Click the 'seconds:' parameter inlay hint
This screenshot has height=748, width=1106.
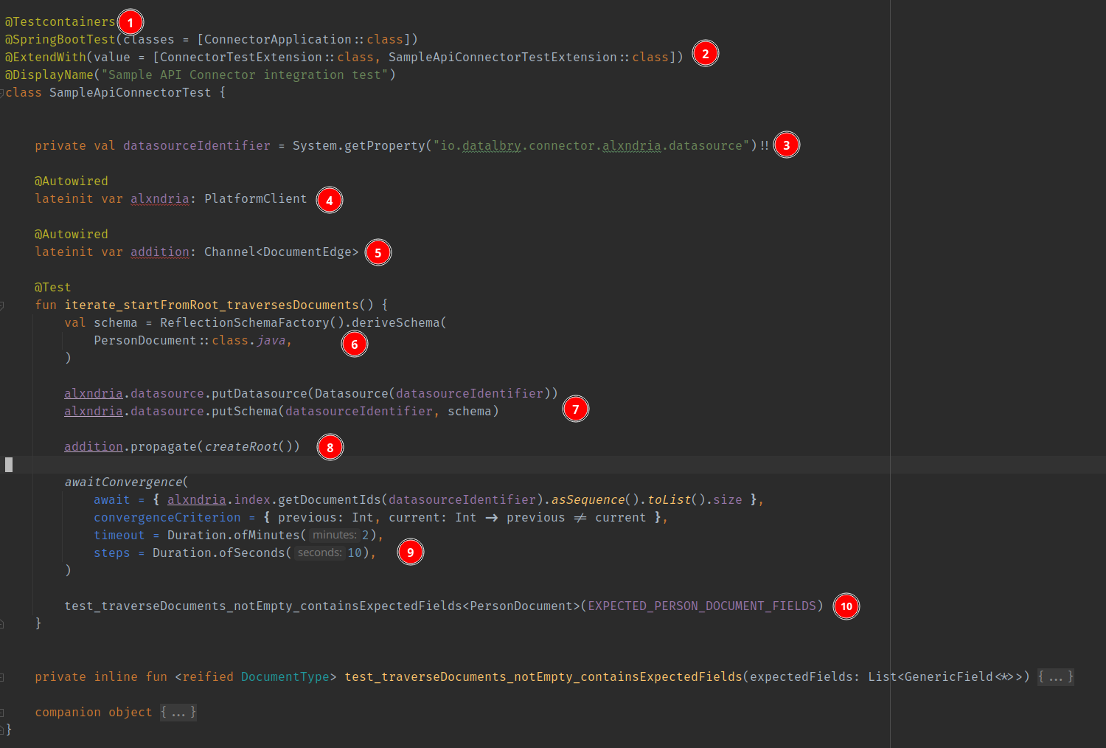tap(319, 553)
